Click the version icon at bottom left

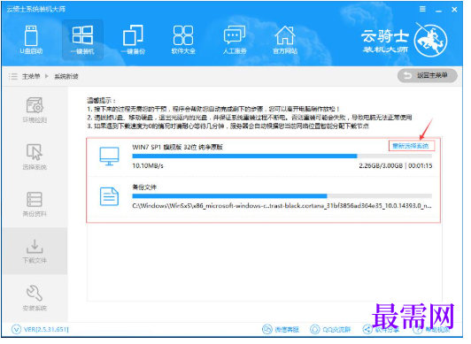(16, 329)
